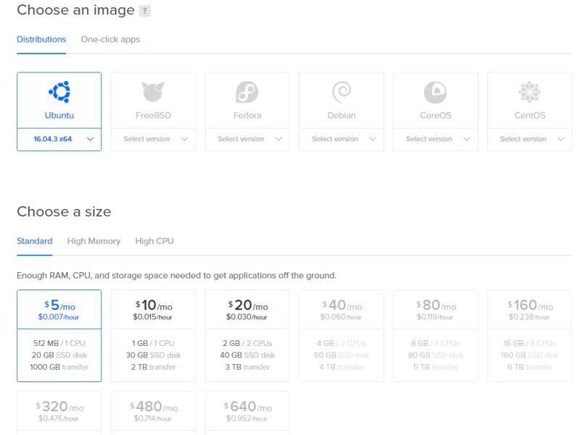Click the $0.714/hour price text
Screen dimensions: 580x435
coord(152,418)
